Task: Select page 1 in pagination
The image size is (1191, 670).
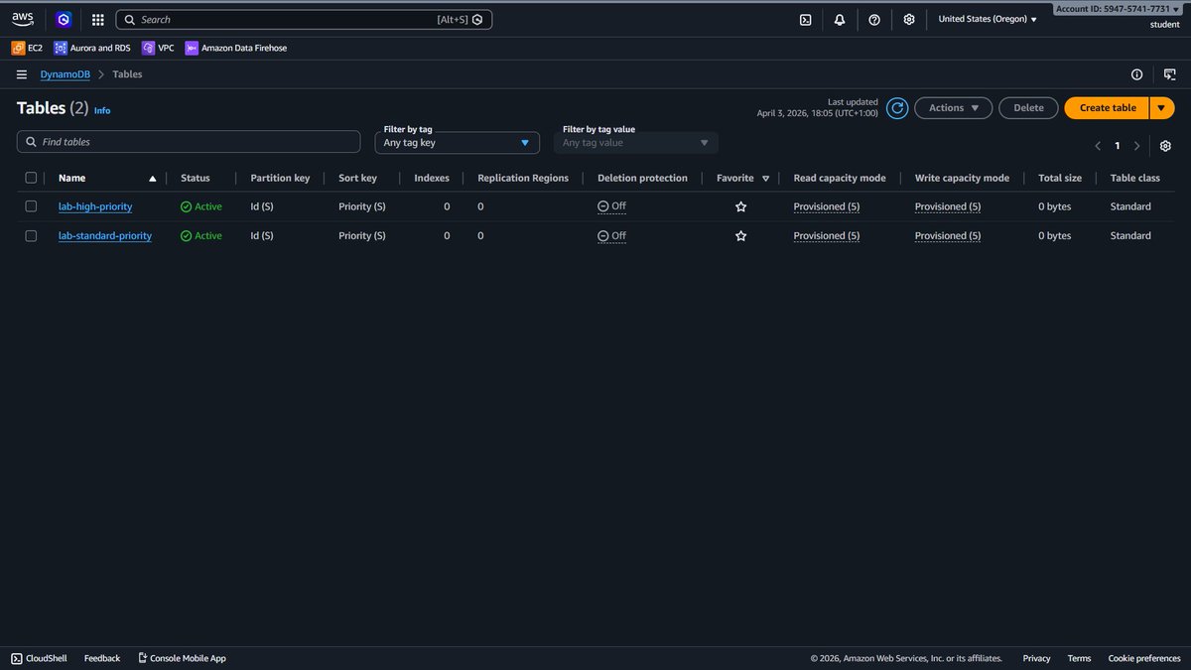Action: pos(1117,146)
